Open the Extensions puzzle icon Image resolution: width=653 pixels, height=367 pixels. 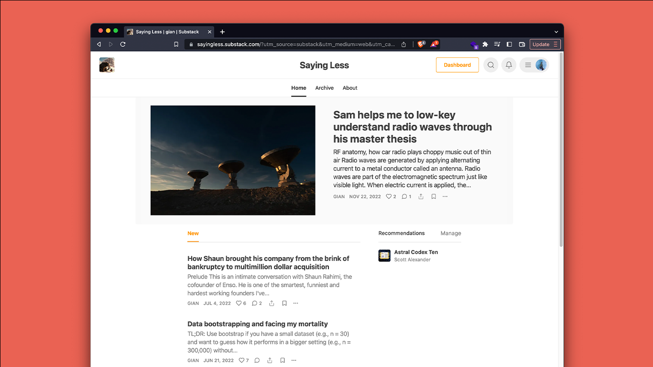point(485,44)
